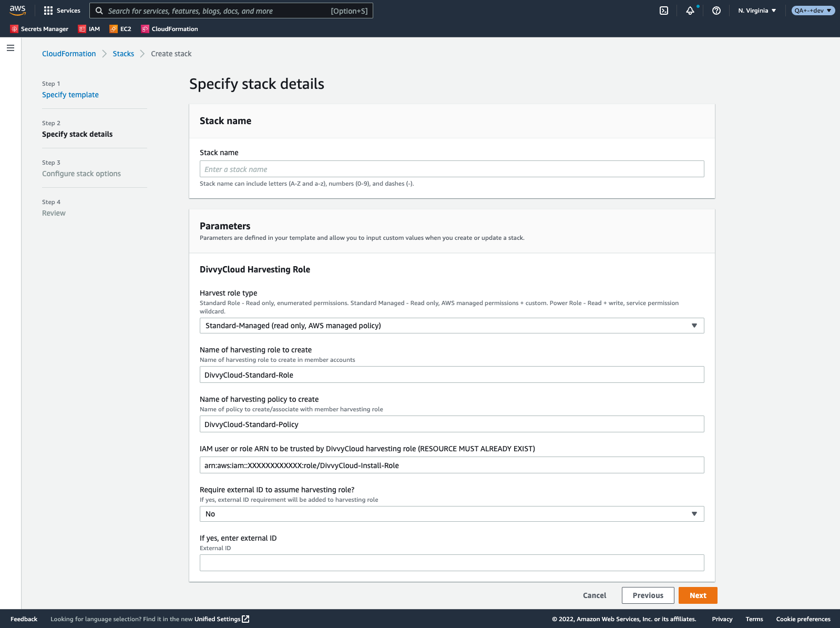Viewport: 840px width, 628px height.
Task: Open the QA+-+dev account menu
Action: (x=813, y=11)
